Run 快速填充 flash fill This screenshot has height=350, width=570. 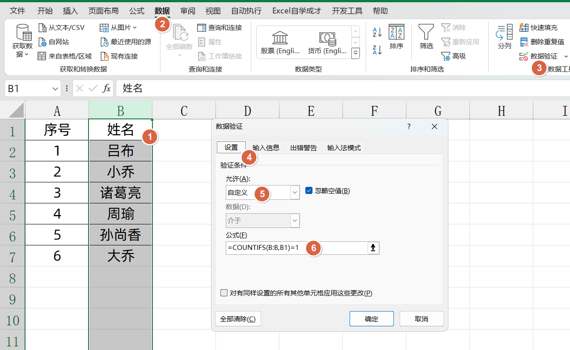[x=539, y=28]
